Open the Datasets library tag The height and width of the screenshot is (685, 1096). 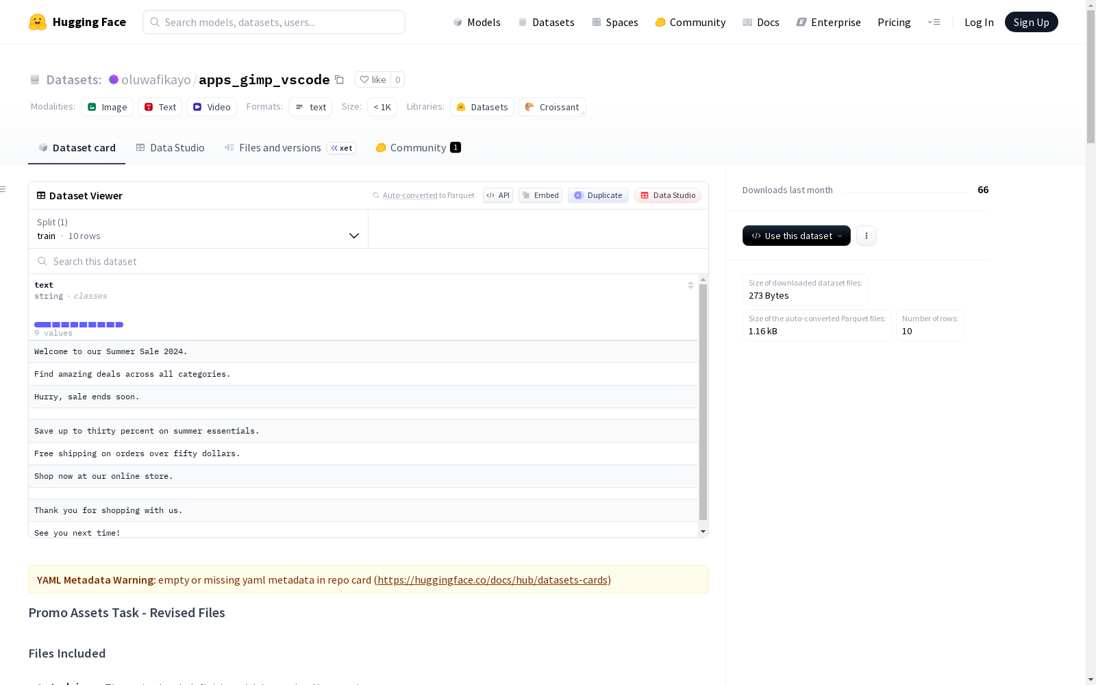(482, 107)
